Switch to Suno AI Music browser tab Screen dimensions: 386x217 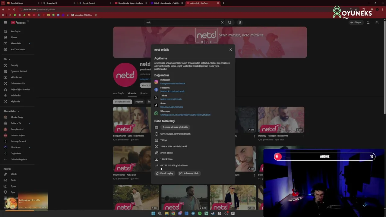coord(23,3)
